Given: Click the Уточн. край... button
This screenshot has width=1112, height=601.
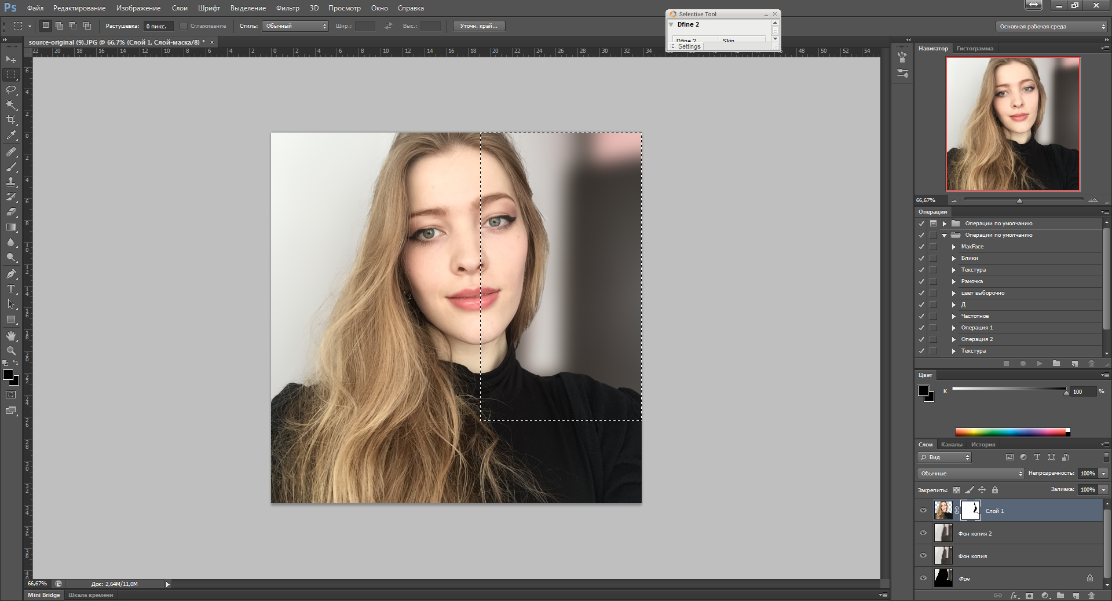Looking at the screenshot, I should [479, 26].
